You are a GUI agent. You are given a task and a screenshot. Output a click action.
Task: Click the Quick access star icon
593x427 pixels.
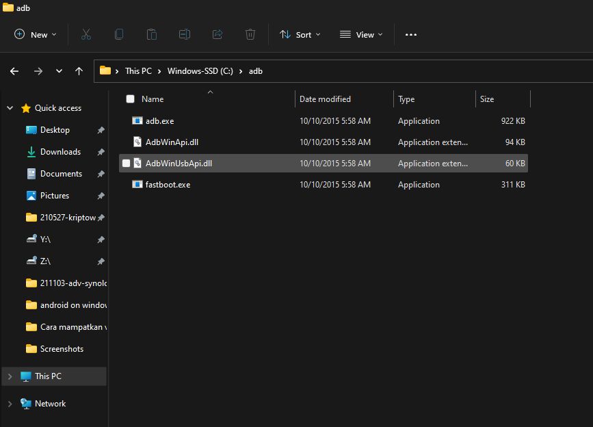pyautogui.click(x=26, y=108)
